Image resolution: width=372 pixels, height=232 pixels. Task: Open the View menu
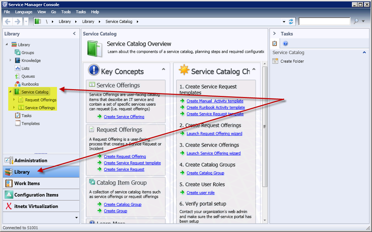click(x=41, y=12)
